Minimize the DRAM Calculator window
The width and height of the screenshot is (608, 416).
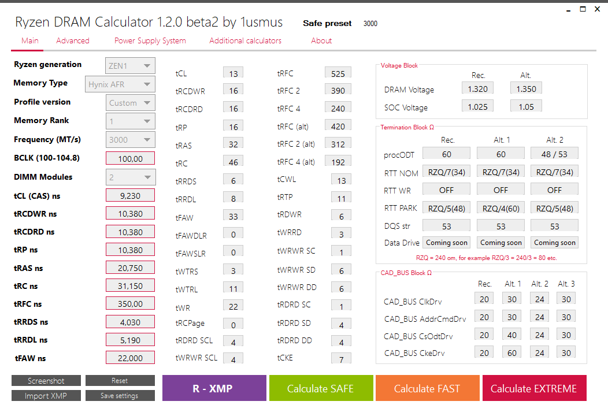pyautogui.click(x=569, y=9)
